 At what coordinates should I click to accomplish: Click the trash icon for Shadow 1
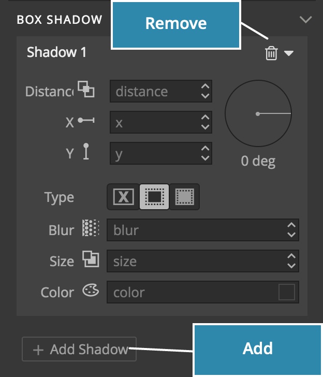[x=271, y=53]
